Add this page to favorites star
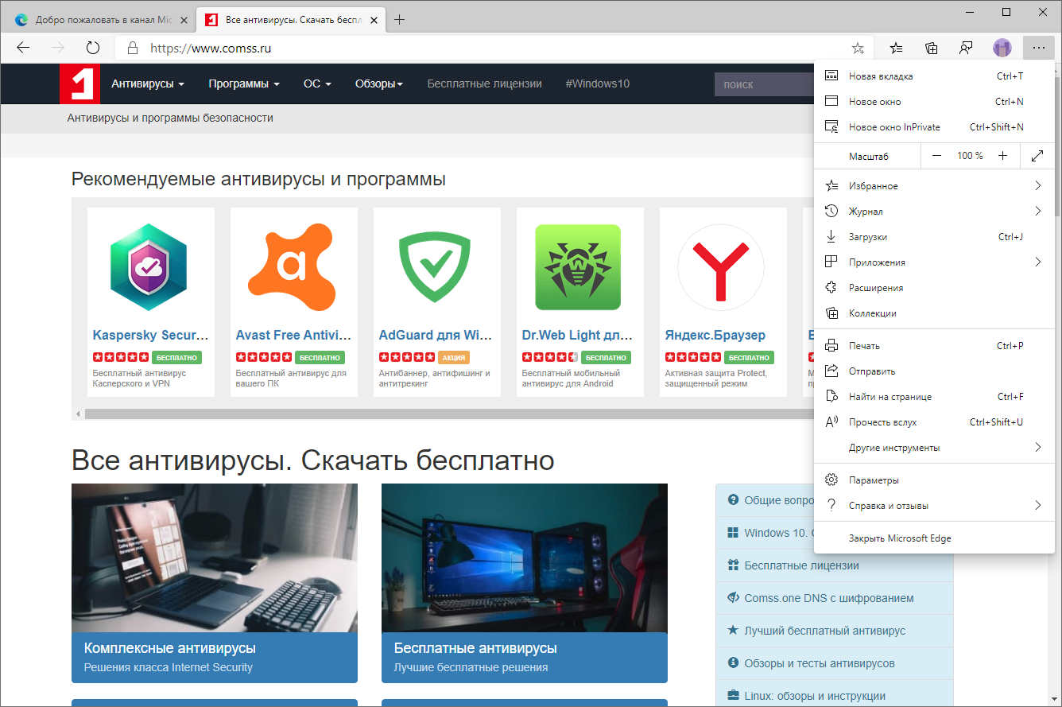 pyautogui.click(x=858, y=48)
